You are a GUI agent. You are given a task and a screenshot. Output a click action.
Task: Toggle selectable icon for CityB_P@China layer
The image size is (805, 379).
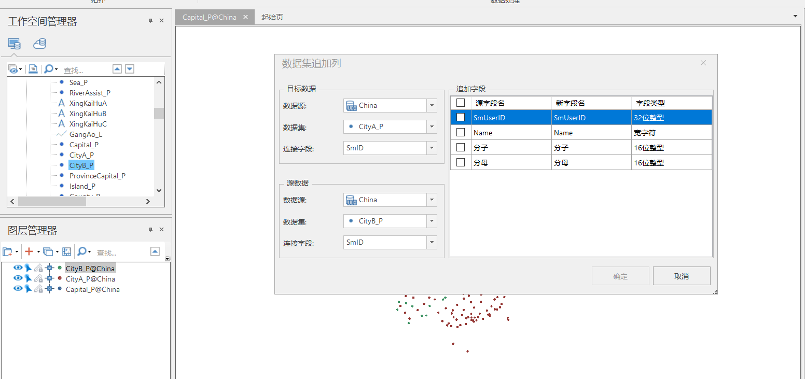tap(28, 269)
